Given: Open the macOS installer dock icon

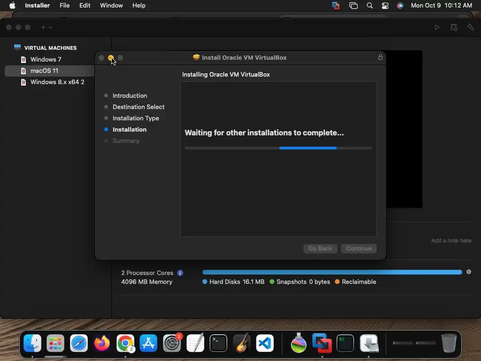Looking at the screenshot, I should (298, 343).
